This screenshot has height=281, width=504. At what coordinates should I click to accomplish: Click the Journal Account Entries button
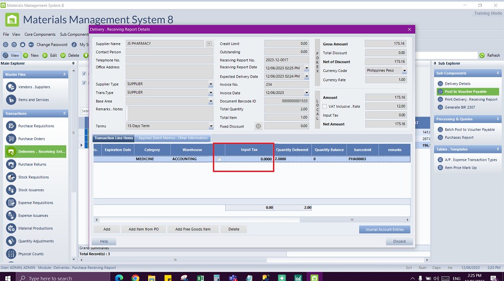[x=384, y=230]
